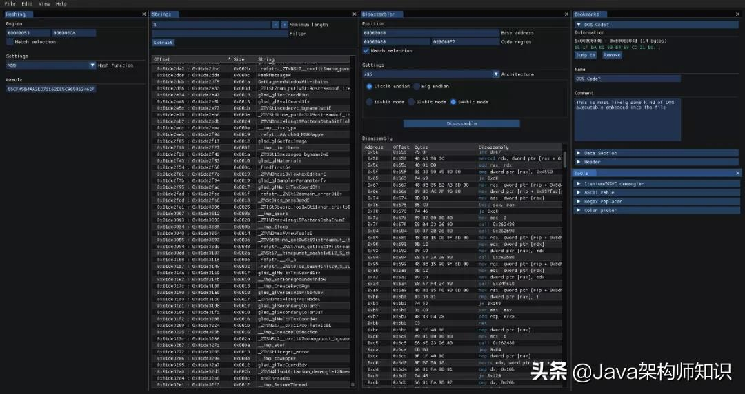Click the bookmark Comment text box

[x=627, y=120]
